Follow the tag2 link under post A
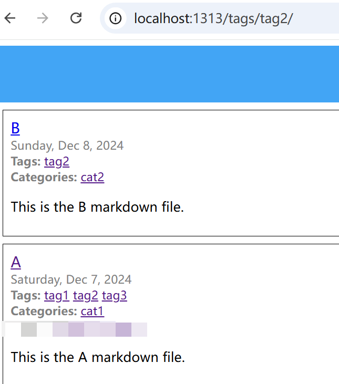339x384 pixels. 86,296
